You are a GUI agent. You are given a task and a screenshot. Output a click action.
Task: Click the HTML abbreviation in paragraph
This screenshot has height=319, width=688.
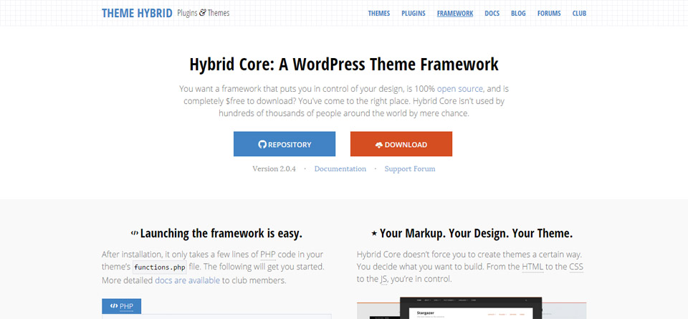(x=532, y=267)
